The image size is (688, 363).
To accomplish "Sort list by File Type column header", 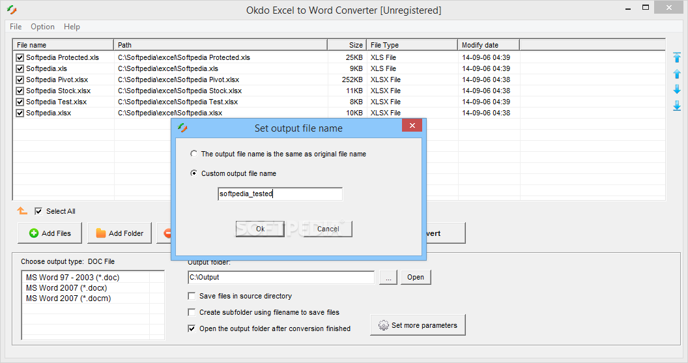I will 412,45.
